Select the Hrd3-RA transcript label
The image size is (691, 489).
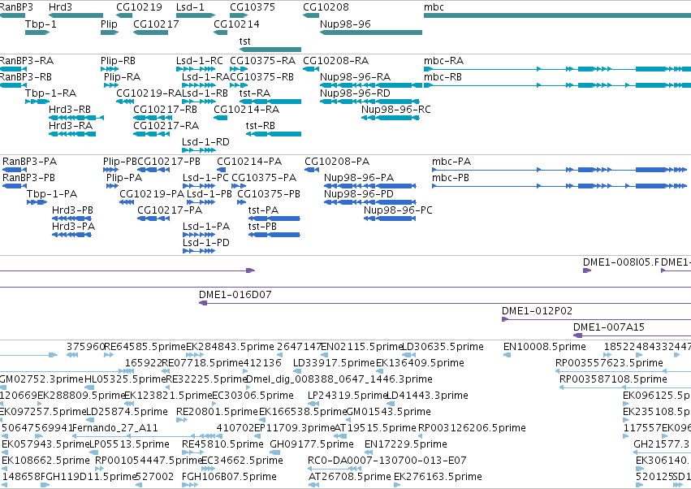pos(71,126)
